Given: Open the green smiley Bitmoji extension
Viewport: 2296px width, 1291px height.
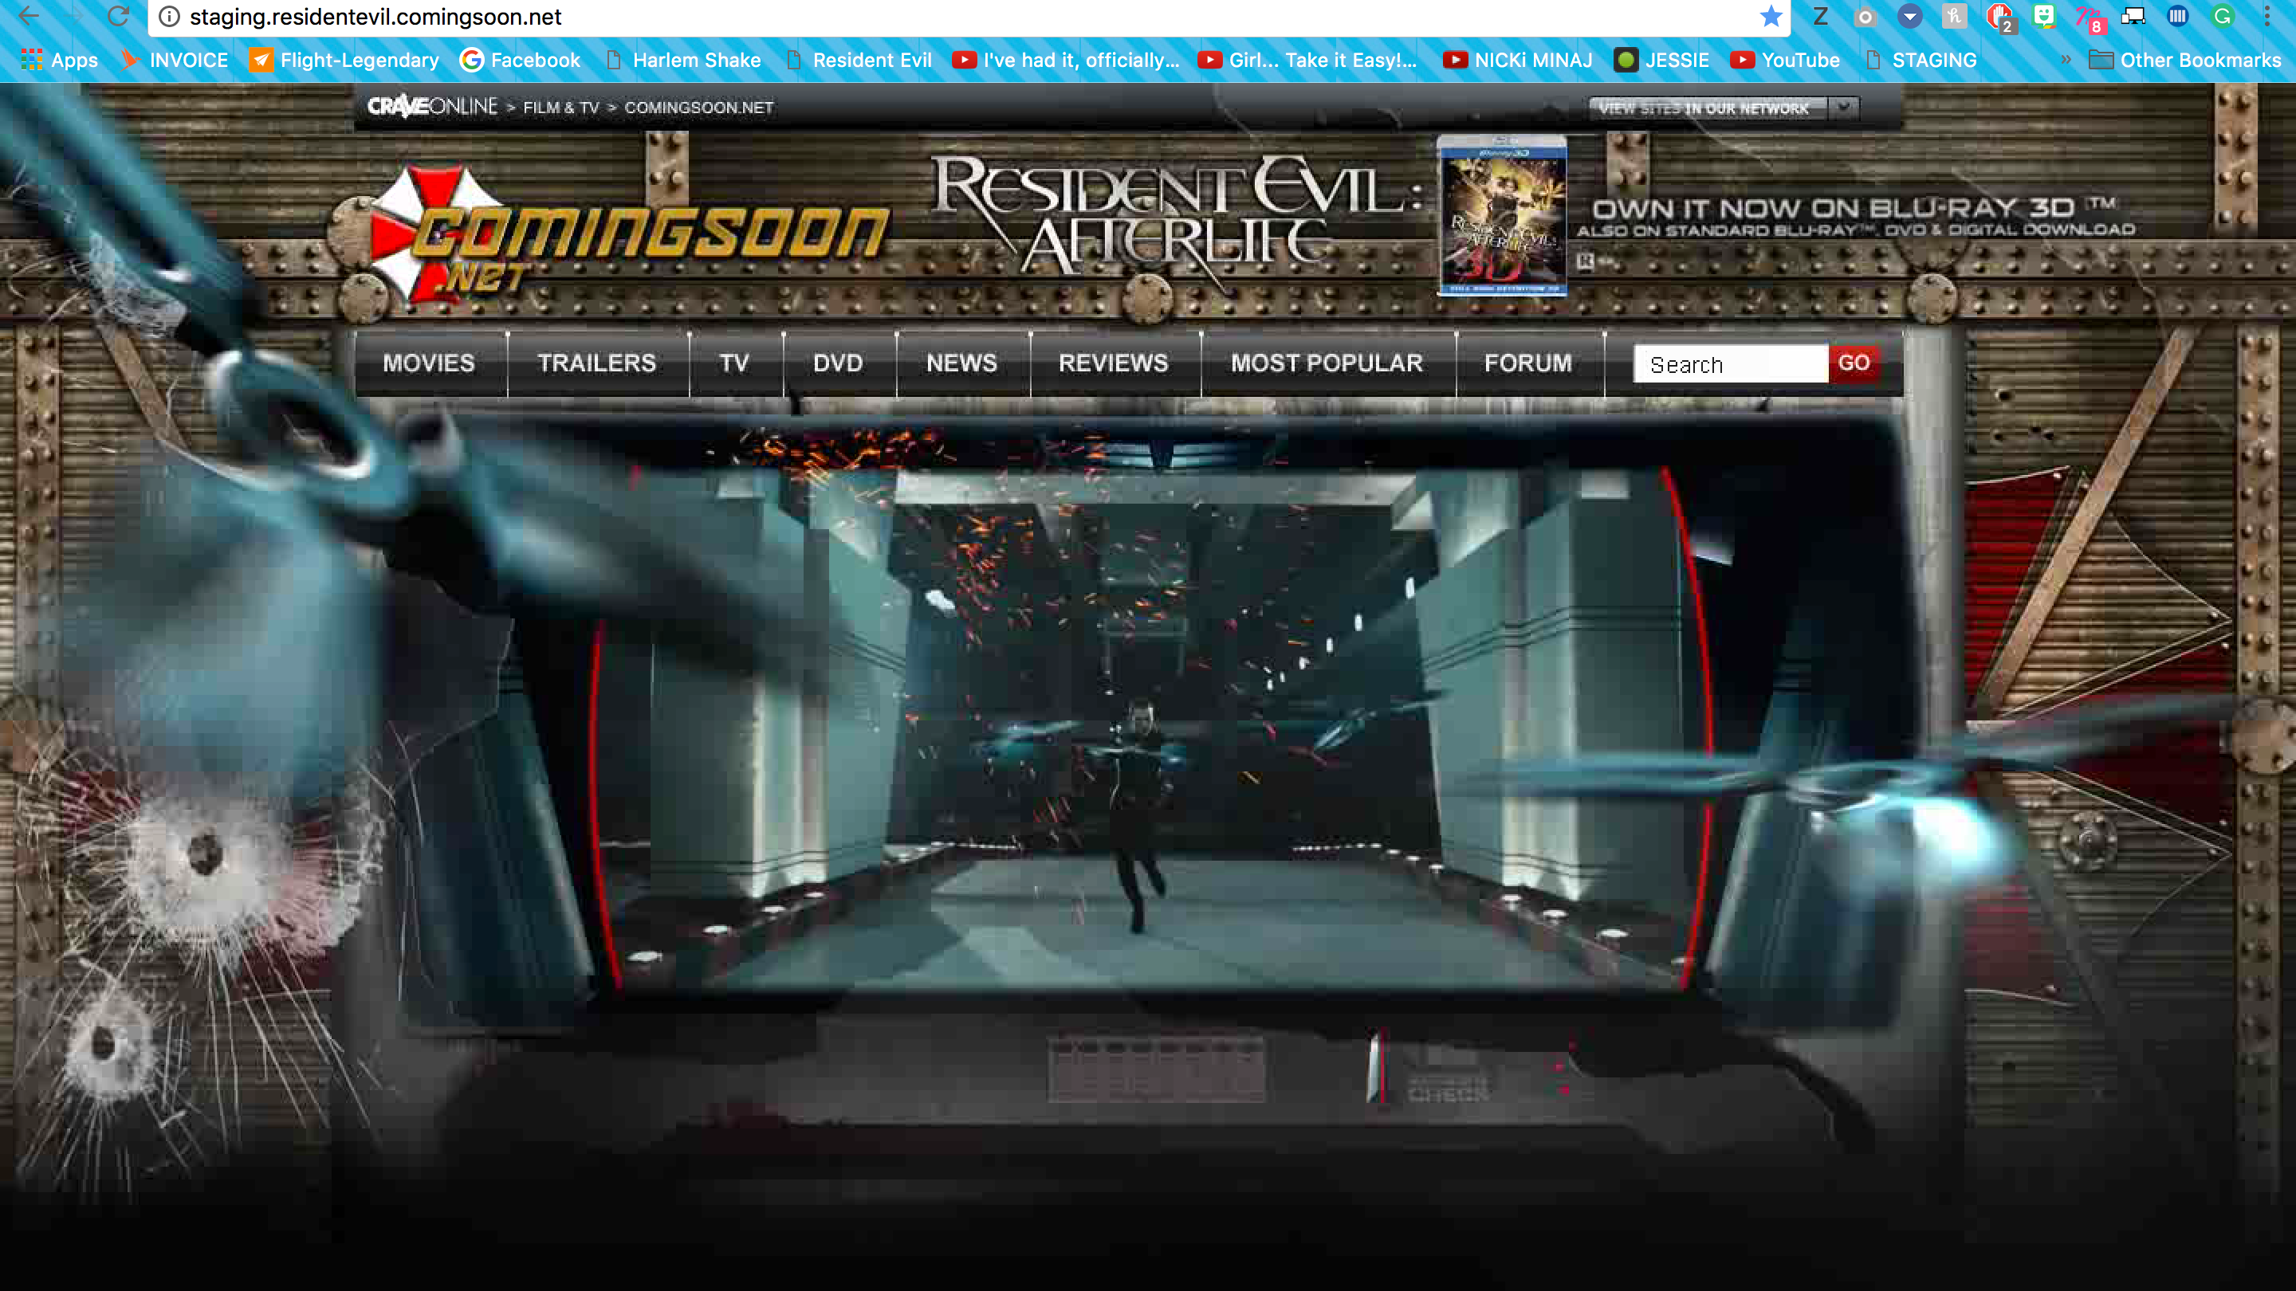Looking at the screenshot, I should (2044, 16).
